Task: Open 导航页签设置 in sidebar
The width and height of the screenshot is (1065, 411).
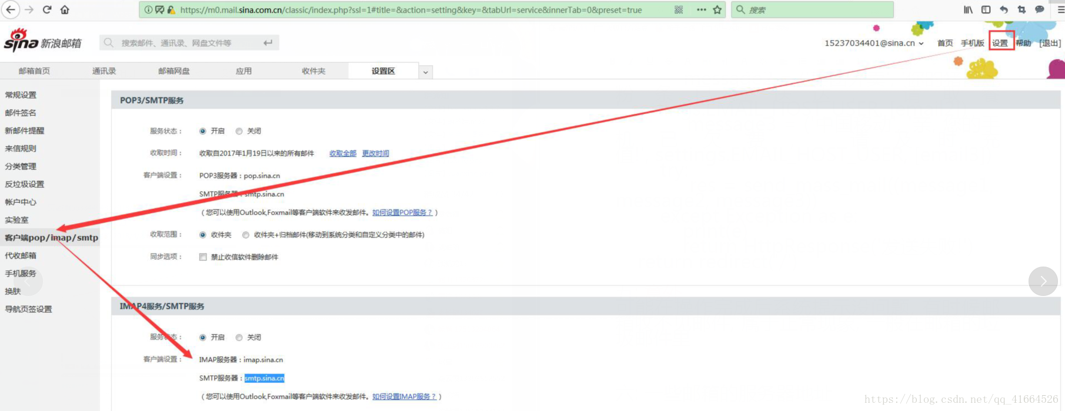Action: 28,309
